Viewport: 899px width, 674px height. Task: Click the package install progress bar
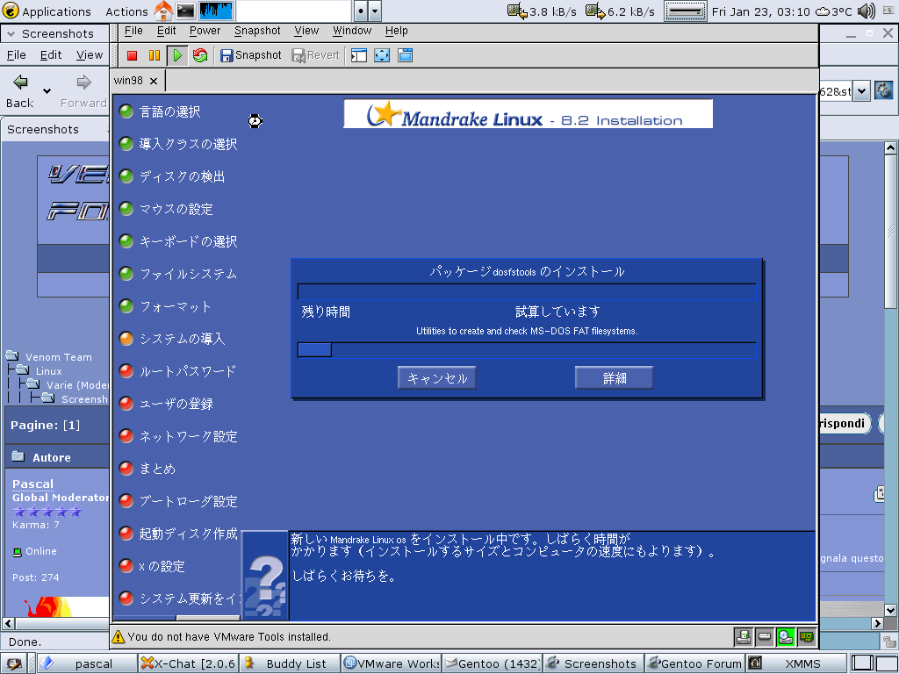pos(527,350)
